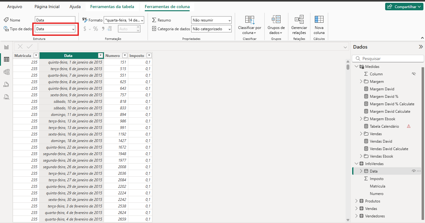Toggle visibility eye icon for Data field
425x223 pixels.
click(414, 171)
